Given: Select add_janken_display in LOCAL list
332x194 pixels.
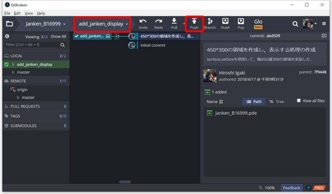Looking at the screenshot, I should tap(36, 65).
